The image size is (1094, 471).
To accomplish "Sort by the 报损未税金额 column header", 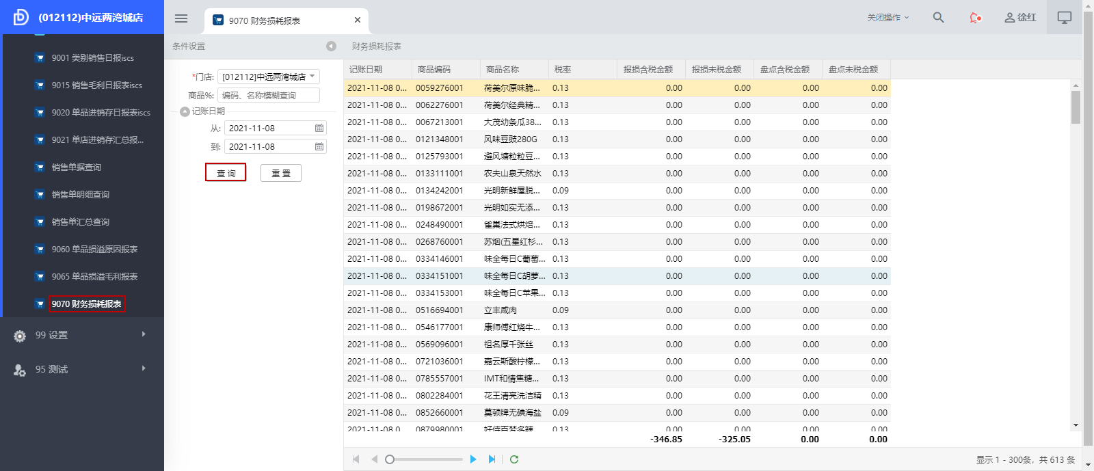I will pos(720,70).
